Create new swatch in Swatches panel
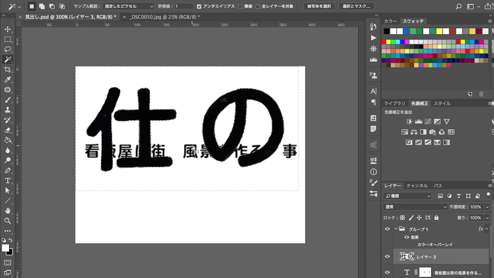Screen dimensions: 494x278 (470, 94)
